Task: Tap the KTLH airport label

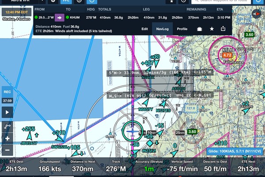Action: (227, 50)
